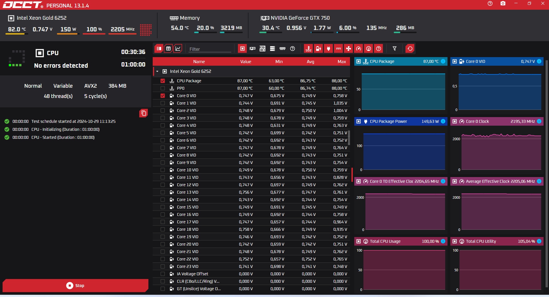The height and width of the screenshot is (297, 549).
Task: Select the Core 0 Clock graph title bar
Action: [x=497, y=121]
